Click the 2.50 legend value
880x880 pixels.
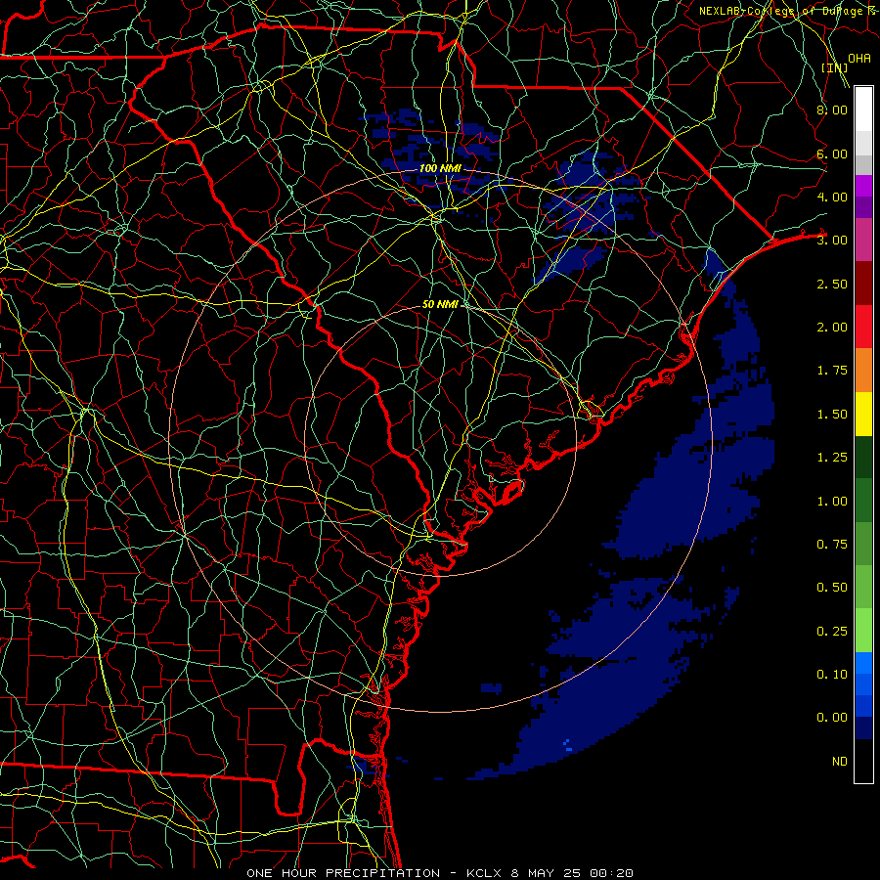point(832,284)
